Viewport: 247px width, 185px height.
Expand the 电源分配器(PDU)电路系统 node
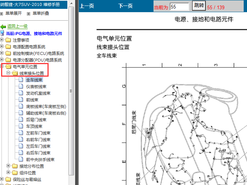coord(1,59)
